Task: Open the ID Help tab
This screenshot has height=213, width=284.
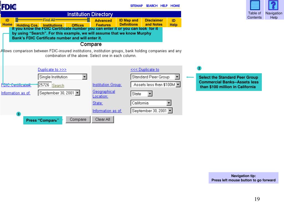Action: click(174, 23)
